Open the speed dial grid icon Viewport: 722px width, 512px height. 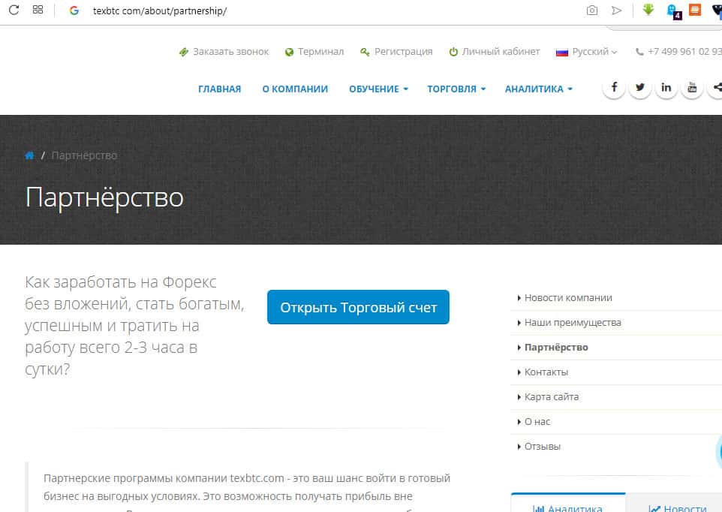38,10
